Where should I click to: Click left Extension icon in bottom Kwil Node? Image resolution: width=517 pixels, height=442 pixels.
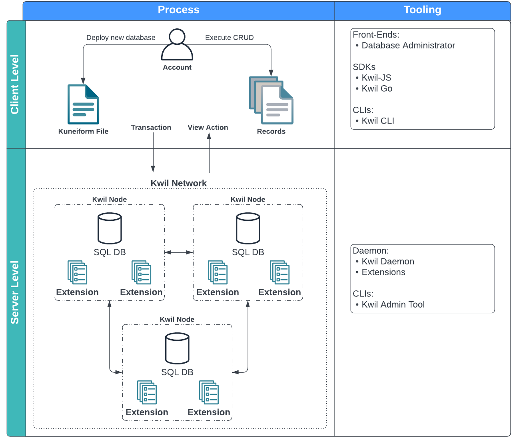pos(147,392)
